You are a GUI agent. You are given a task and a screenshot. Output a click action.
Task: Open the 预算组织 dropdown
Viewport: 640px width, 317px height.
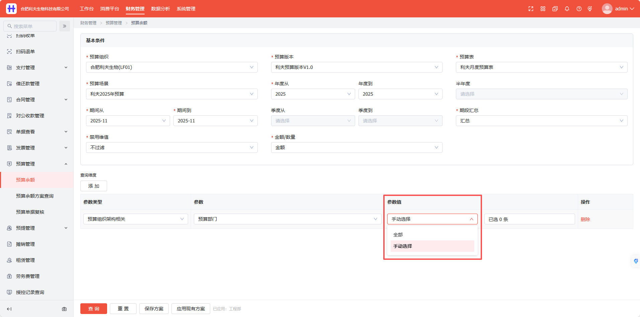pos(172,67)
